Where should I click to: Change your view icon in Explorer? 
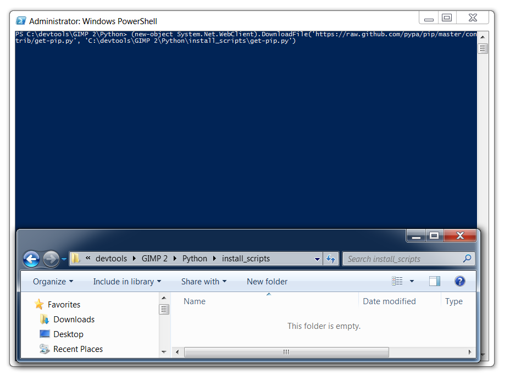point(397,281)
